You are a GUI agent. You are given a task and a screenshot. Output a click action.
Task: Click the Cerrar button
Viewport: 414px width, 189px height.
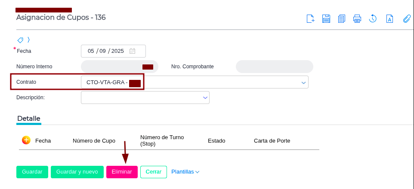tap(154, 172)
